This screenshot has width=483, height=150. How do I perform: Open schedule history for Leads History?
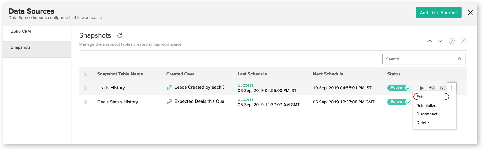pyautogui.click(x=432, y=88)
